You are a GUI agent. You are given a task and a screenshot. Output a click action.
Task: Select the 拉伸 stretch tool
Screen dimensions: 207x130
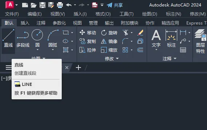[88, 50]
